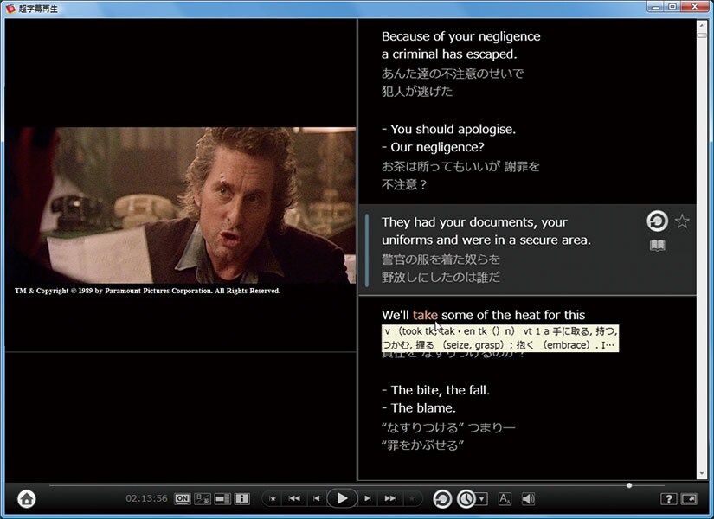714x519 pixels.
Task: Select "uniforms and were in a secure area."
Action: 486,240
